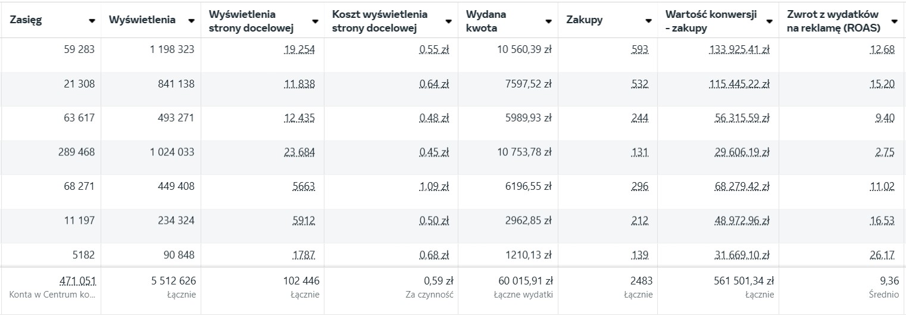The height and width of the screenshot is (316, 906).
Task: Click the Zakupy column header label
Action: pyautogui.click(x=585, y=20)
